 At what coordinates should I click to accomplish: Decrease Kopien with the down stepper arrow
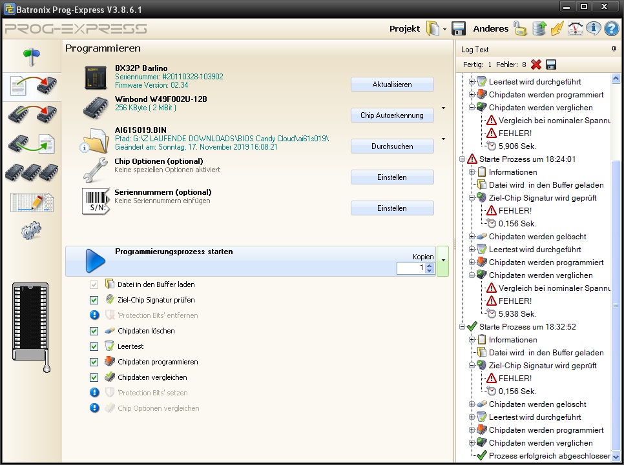pos(429,271)
